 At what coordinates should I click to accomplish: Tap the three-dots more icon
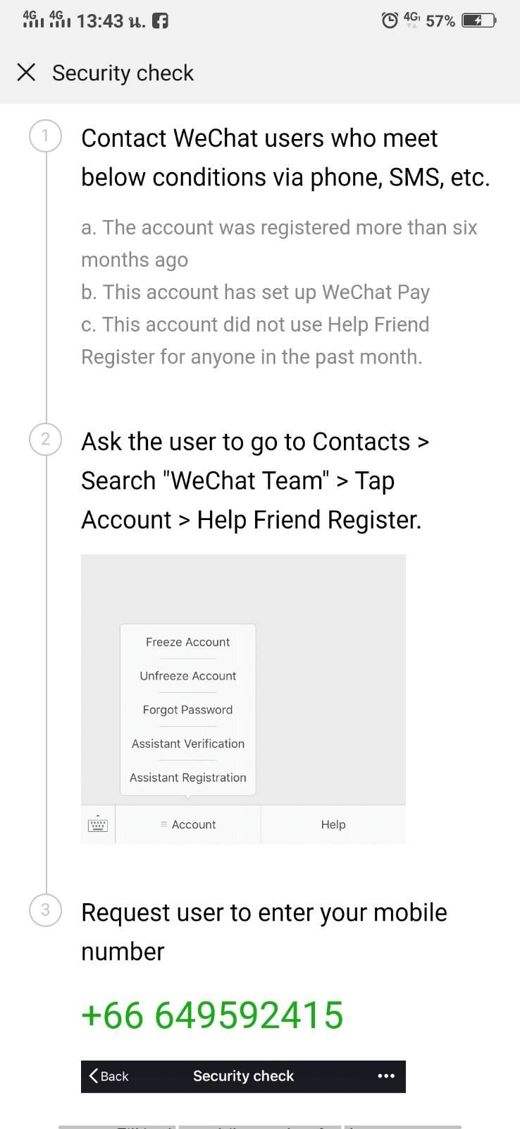coord(385,1076)
